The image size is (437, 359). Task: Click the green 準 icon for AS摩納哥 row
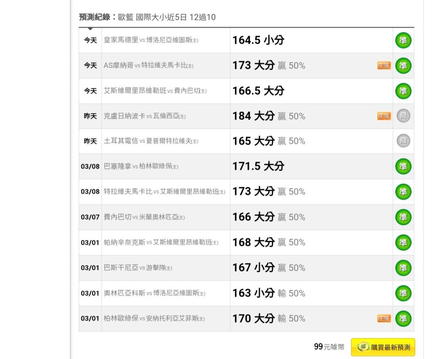pos(403,66)
